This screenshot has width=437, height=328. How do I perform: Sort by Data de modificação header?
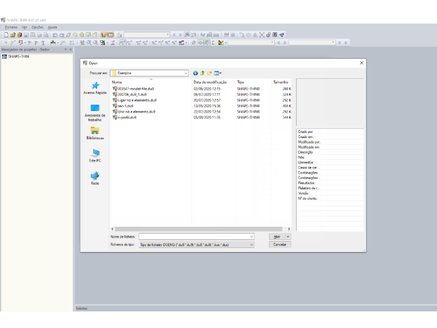coord(213,82)
